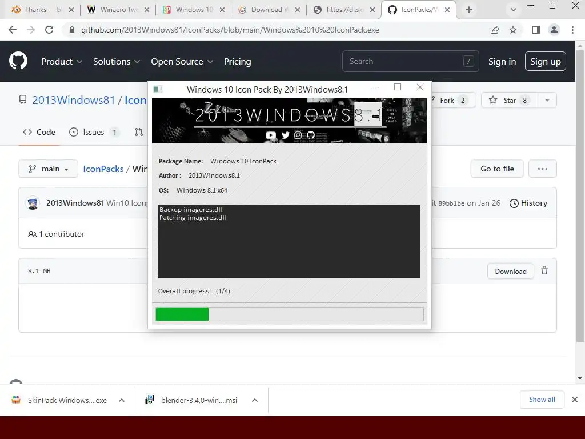The width and height of the screenshot is (585, 439).
Task: Click the installer log console area
Action: (289, 242)
